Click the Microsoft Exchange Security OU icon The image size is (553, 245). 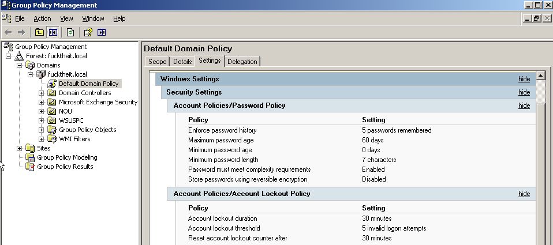tap(52, 102)
